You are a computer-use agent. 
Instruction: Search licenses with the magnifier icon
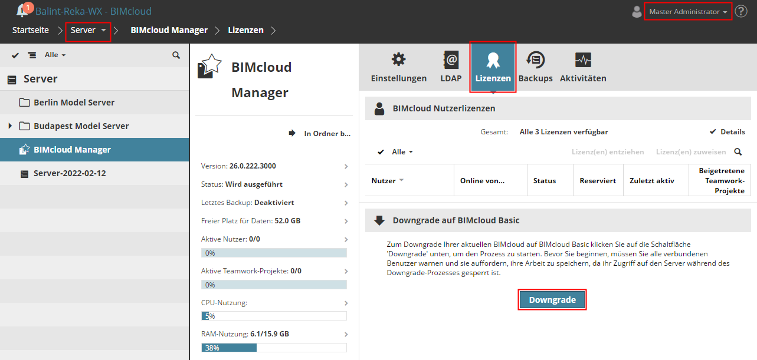coord(738,152)
